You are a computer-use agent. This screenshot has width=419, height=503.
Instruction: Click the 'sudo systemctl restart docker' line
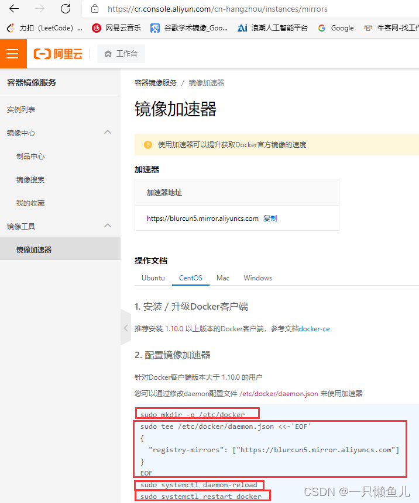(201, 497)
